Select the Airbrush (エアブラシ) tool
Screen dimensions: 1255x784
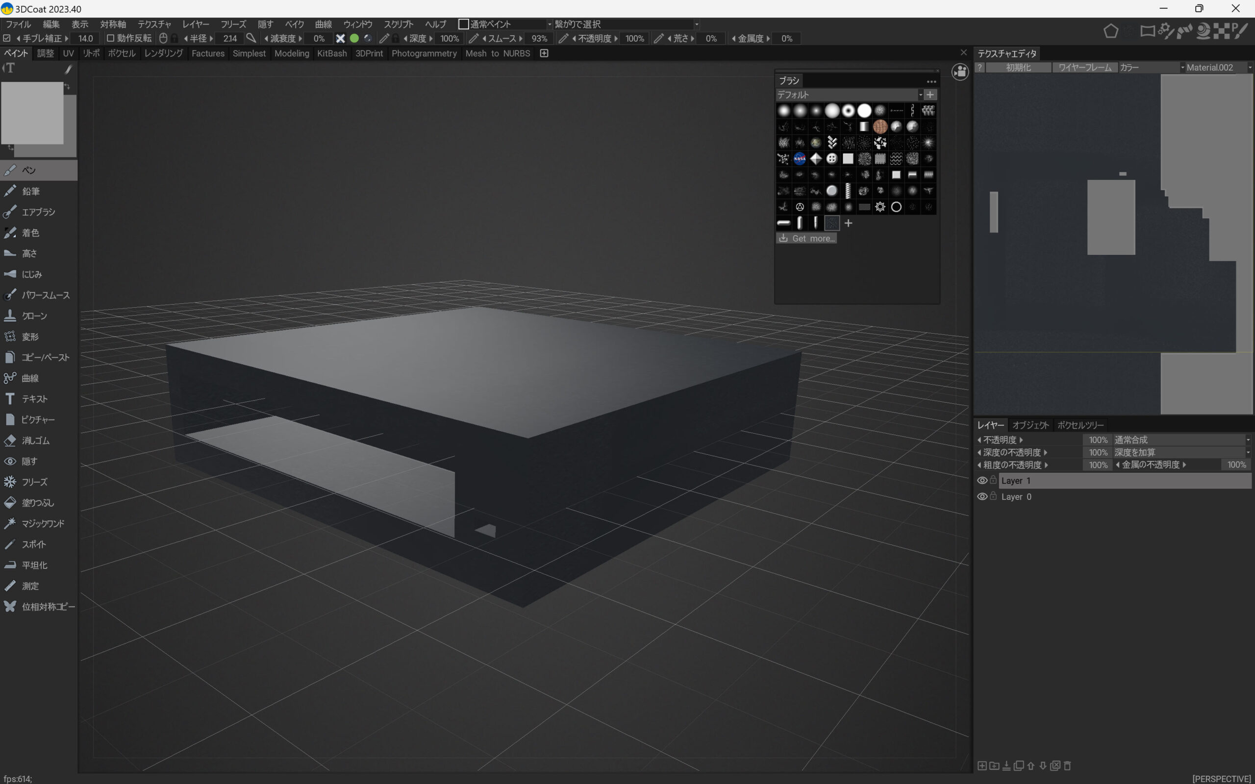point(38,212)
